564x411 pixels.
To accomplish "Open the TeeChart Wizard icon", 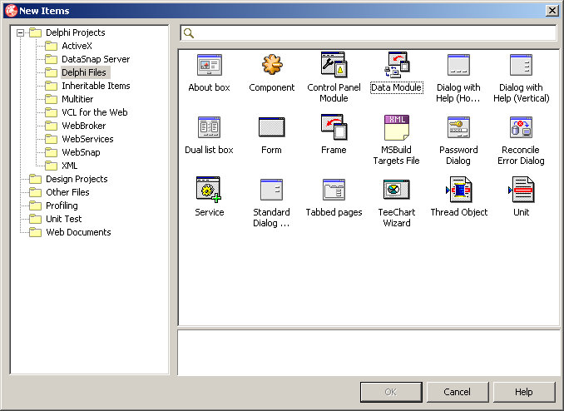I will (397, 190).
